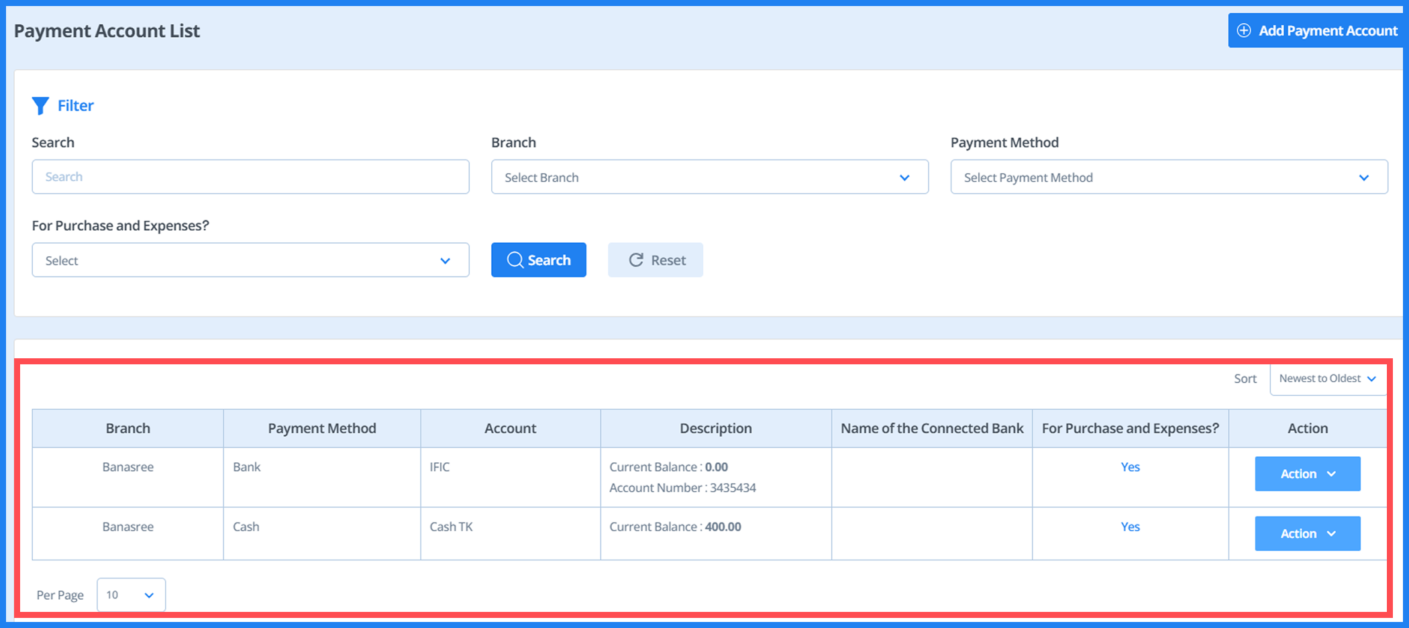Focus the Search text input field

tap(250, 177)
